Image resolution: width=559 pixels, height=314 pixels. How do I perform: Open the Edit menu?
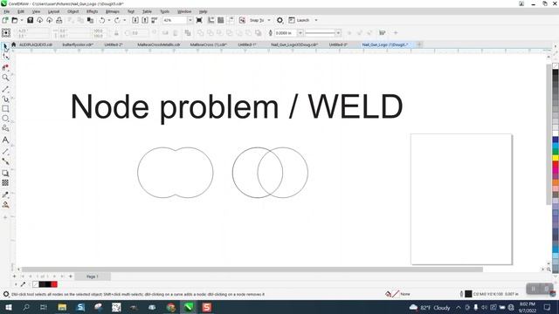coord(21,11)
